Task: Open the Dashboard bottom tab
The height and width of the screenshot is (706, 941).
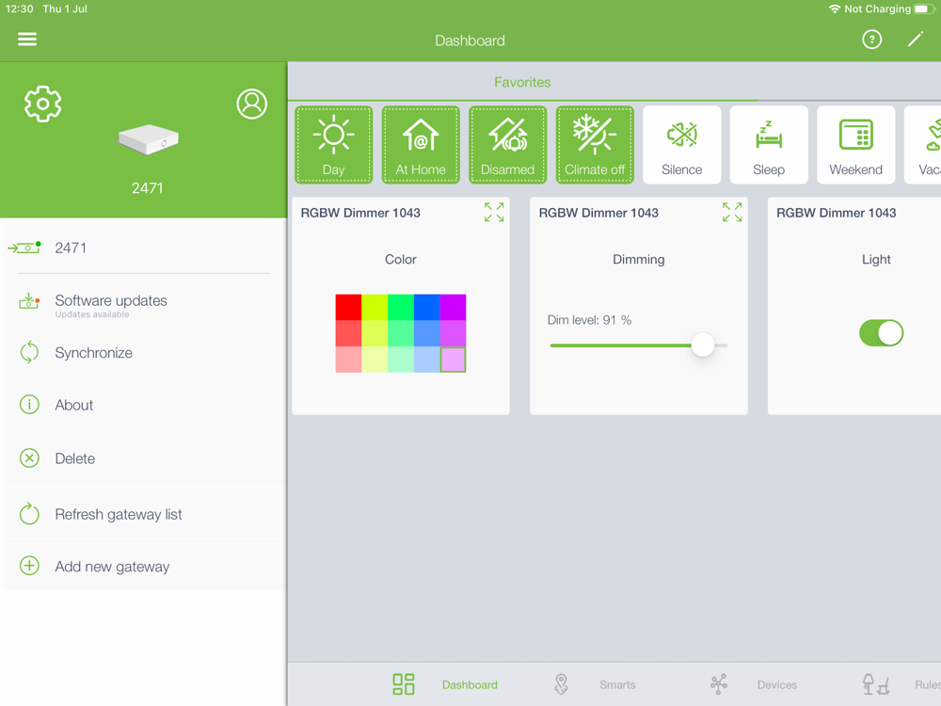Action: [x=445, y=684]
